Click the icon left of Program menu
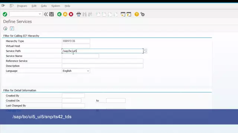 [x=12, y=6]
